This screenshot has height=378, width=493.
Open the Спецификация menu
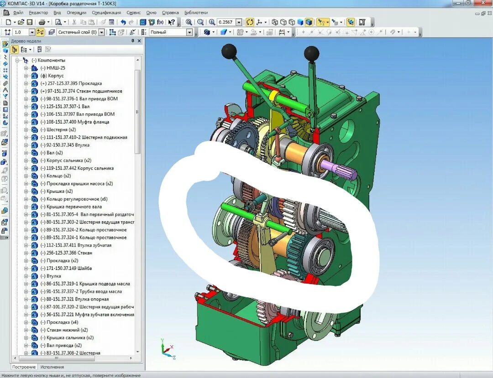pyautogui.click(x=106, y=13)
